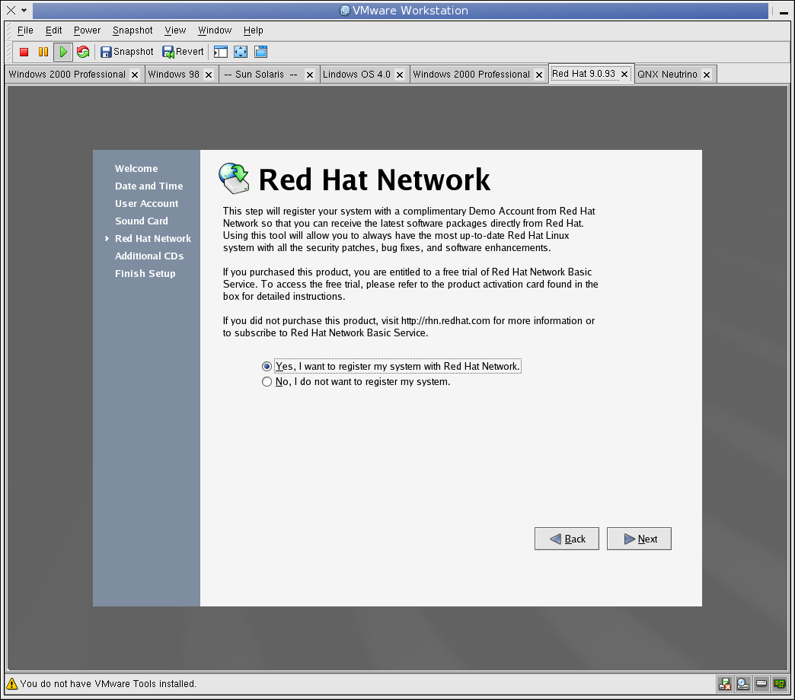Click the Revert toolbar button
Screen dimensions: 795x700
[183, 52]
